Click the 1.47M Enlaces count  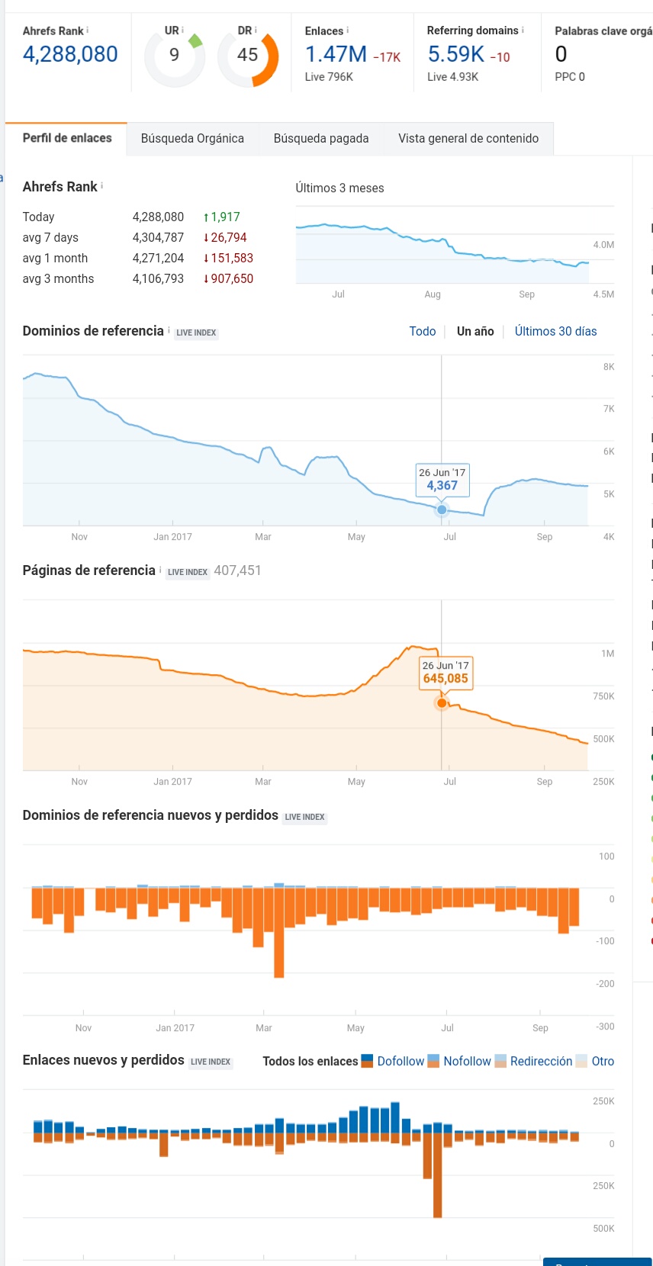(x=336, y=54)
